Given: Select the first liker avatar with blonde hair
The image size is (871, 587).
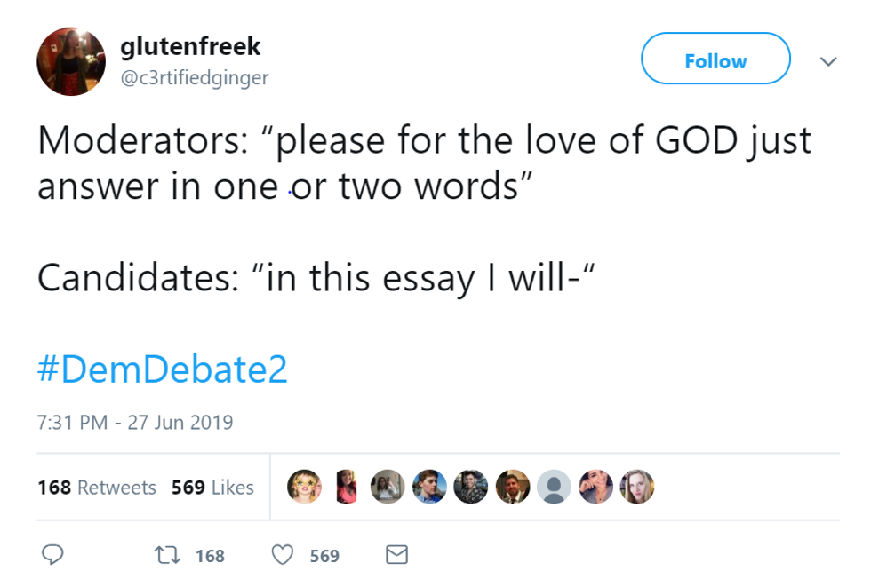Looking at the screenshot, I should pyautogui.click(x=305, y=487).
